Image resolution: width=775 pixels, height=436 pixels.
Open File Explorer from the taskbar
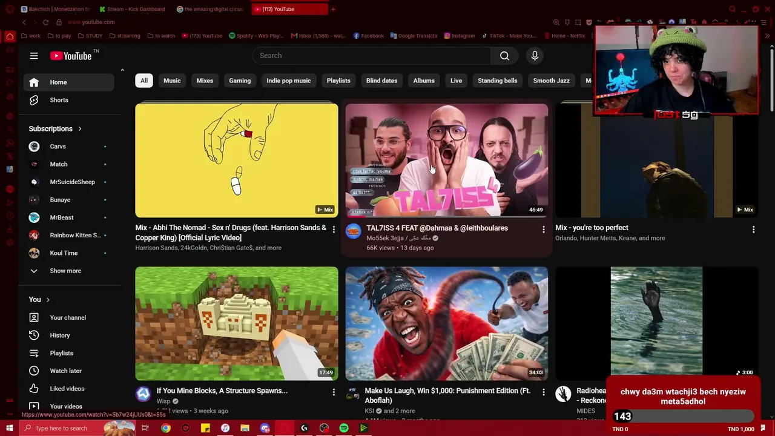pos(245,428)
